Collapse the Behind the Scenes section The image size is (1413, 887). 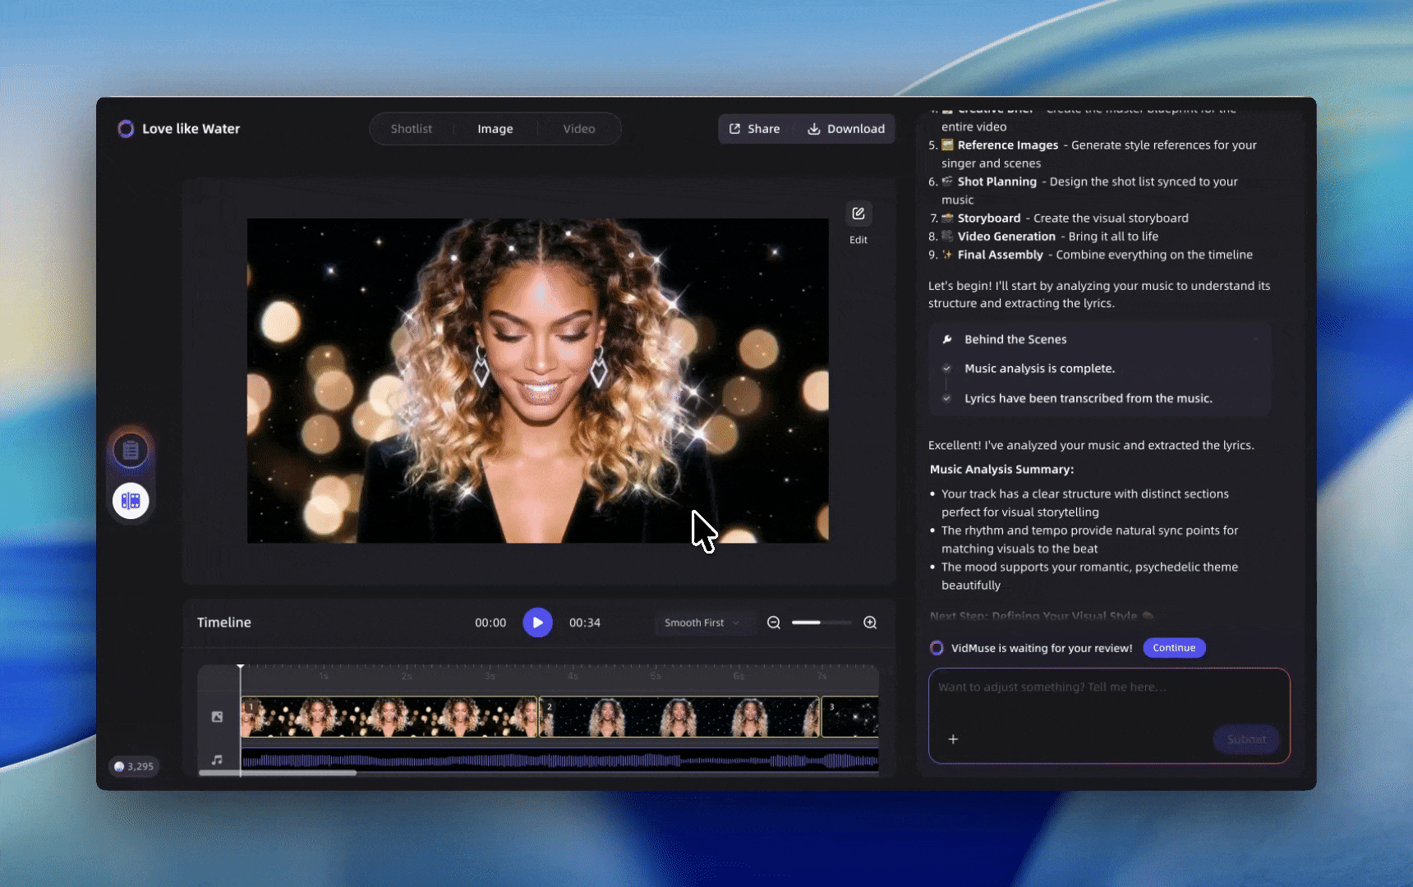tap(1255, 339)
